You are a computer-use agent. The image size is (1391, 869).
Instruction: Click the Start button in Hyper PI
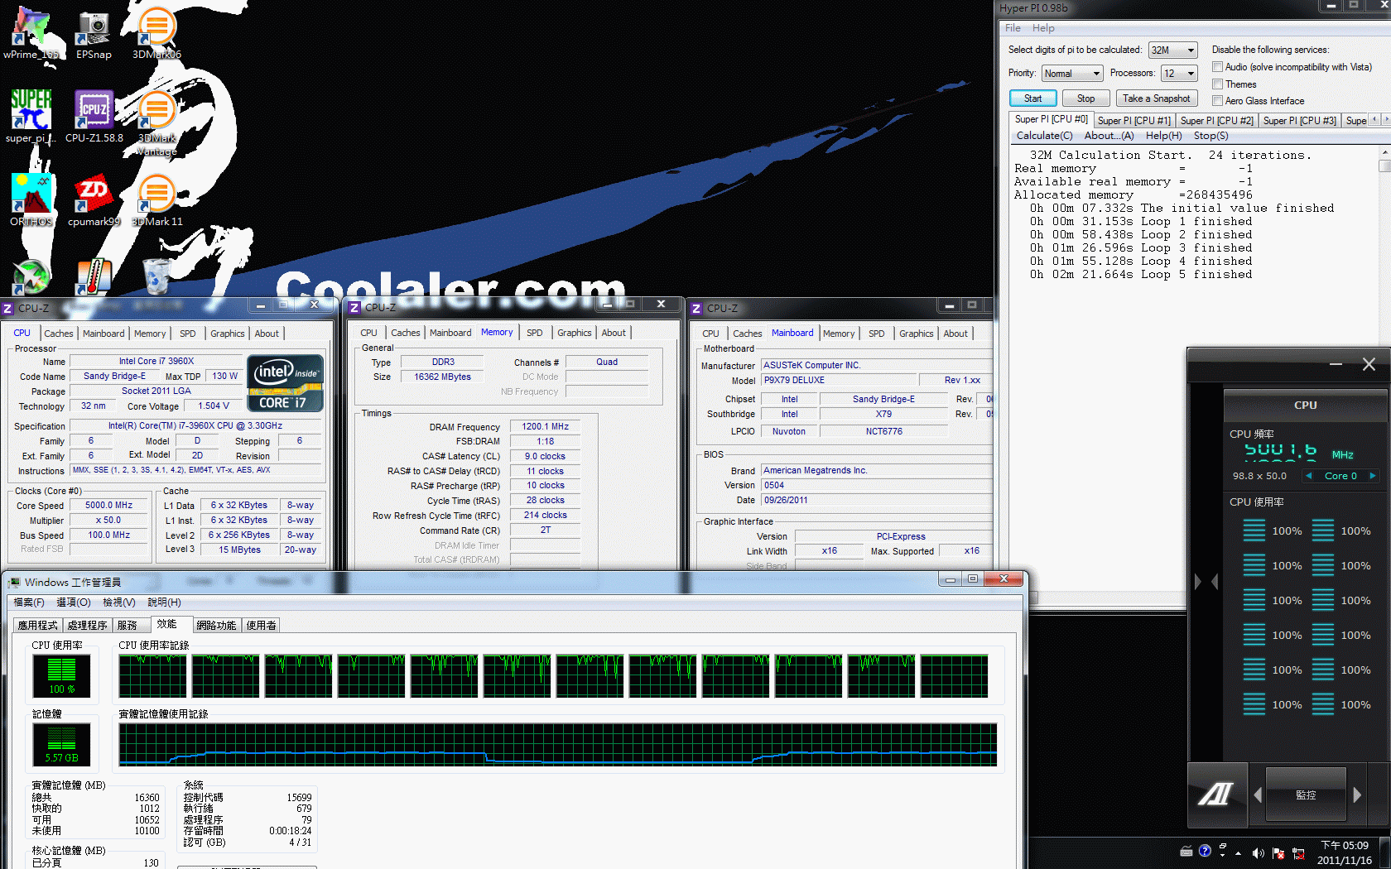1032,98
